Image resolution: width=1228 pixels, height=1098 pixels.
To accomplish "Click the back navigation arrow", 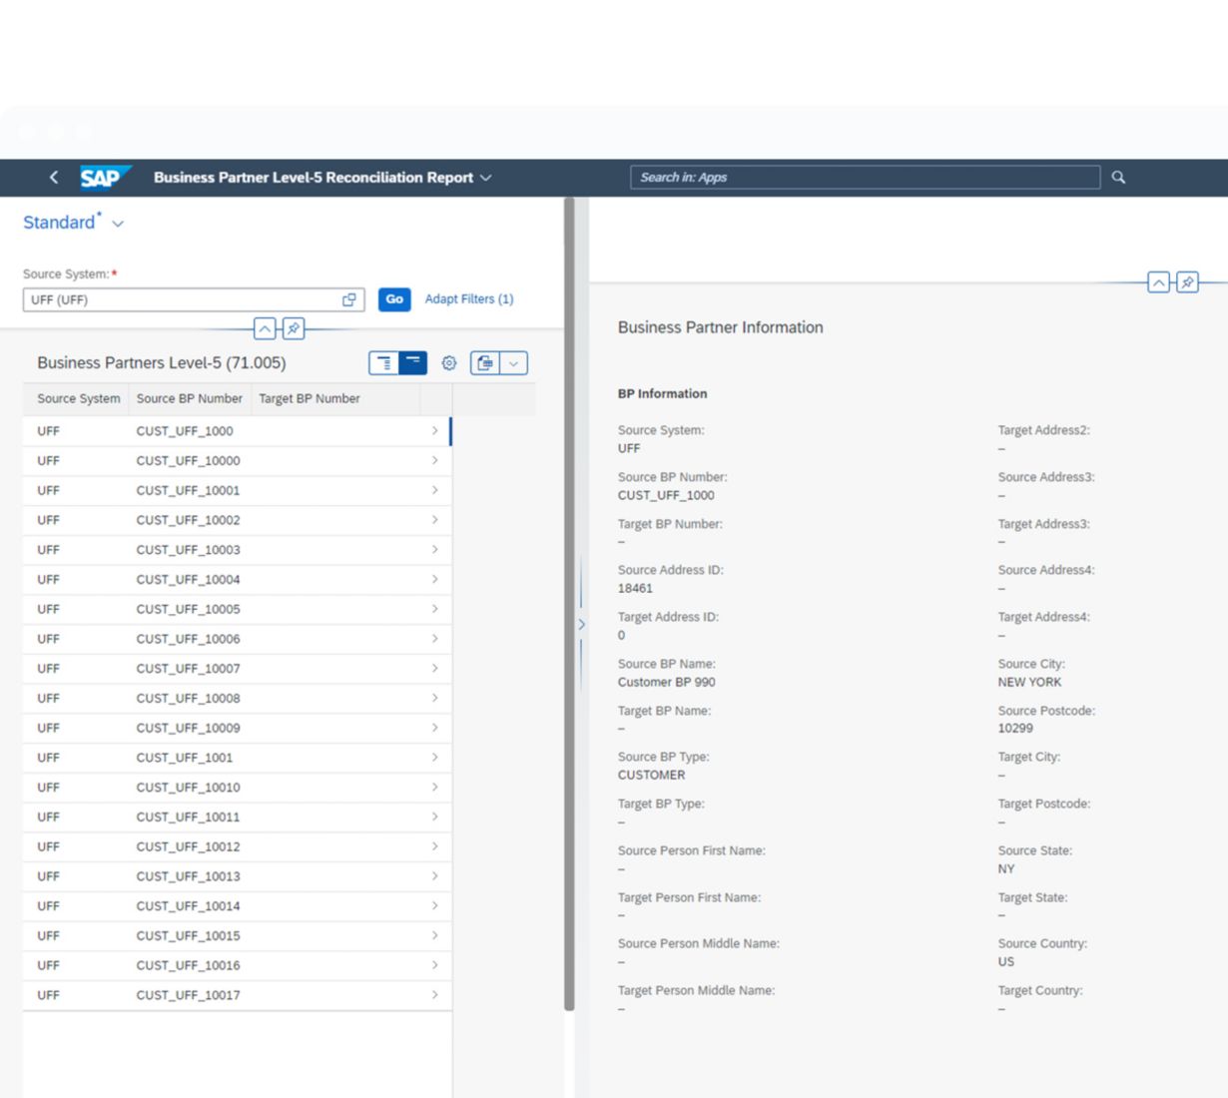I will (x=54, y=178).
